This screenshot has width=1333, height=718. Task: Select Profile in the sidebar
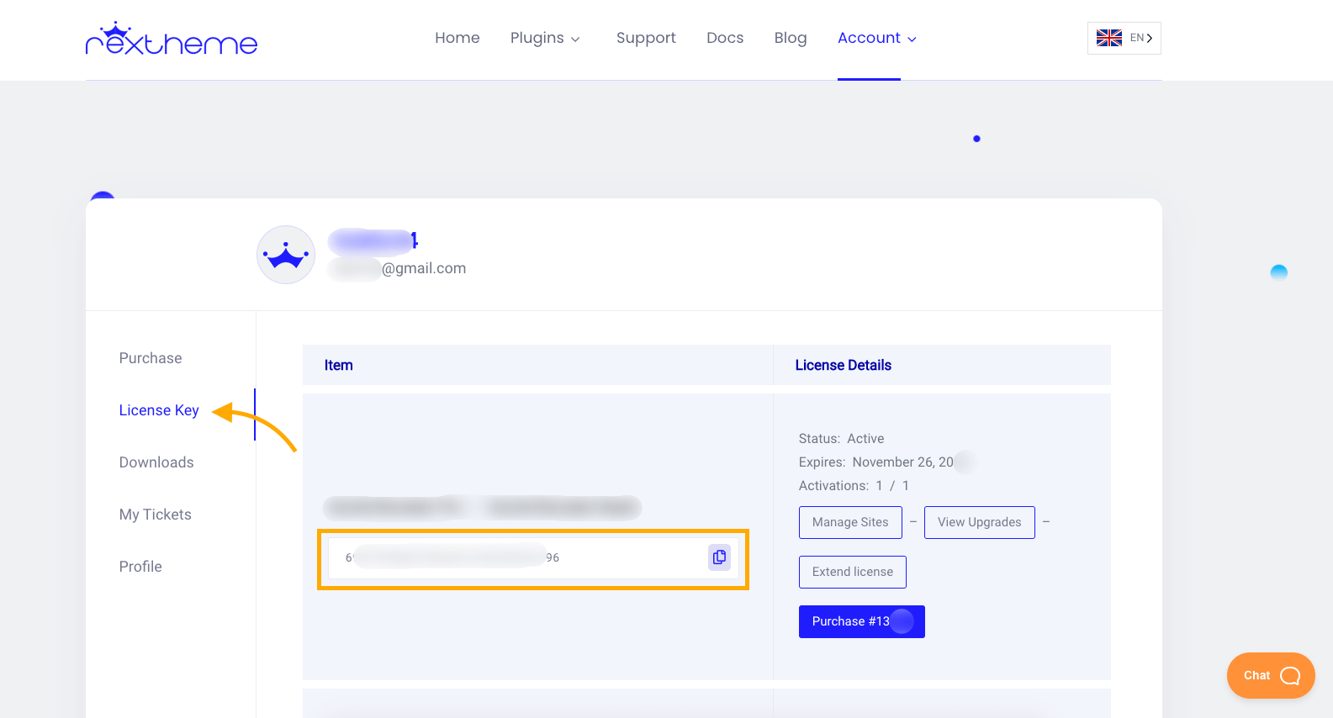click(x=140, y=567)
